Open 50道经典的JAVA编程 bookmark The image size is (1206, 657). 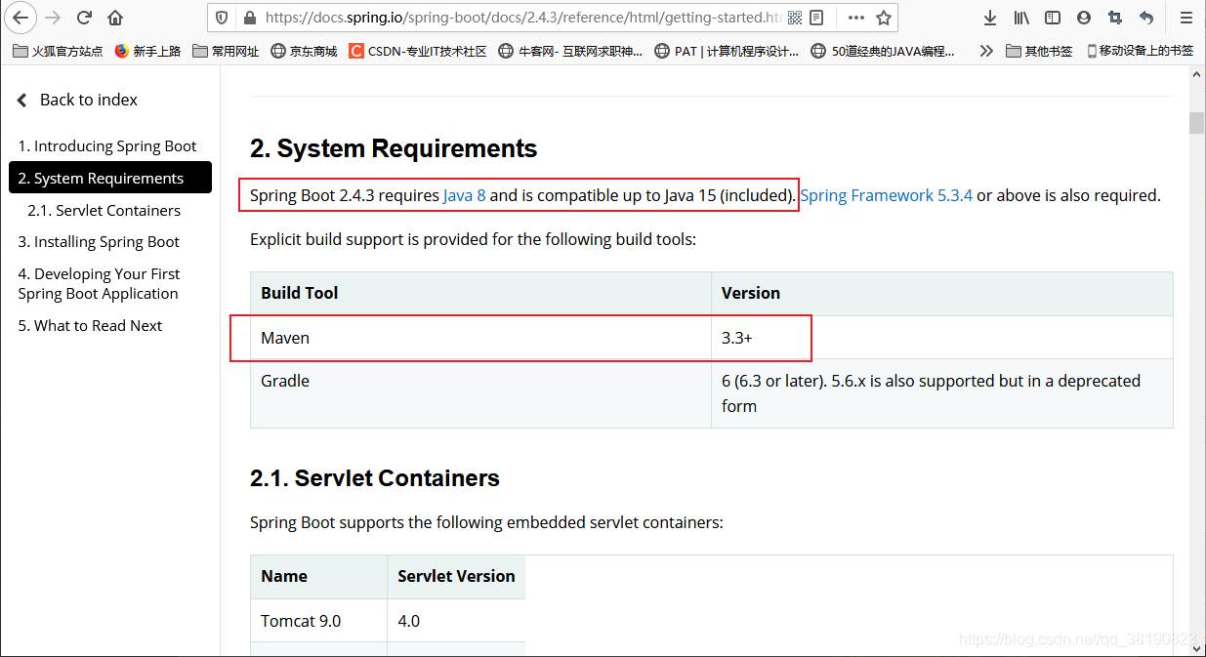point(883,51)
